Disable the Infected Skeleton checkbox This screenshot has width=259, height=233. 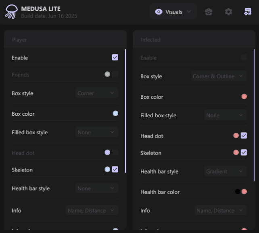244,153
